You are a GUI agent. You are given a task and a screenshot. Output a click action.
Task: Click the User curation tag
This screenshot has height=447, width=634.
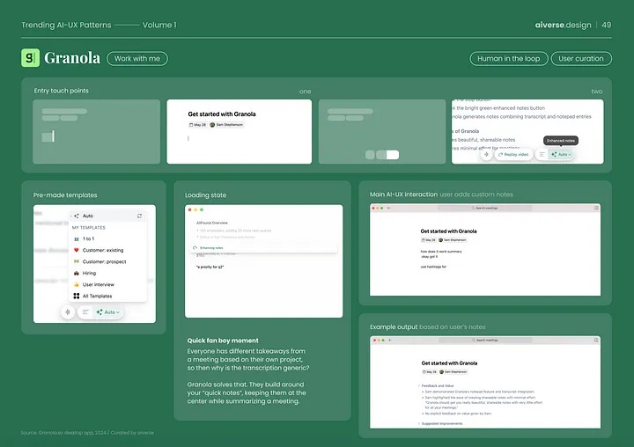pos(581,59)
